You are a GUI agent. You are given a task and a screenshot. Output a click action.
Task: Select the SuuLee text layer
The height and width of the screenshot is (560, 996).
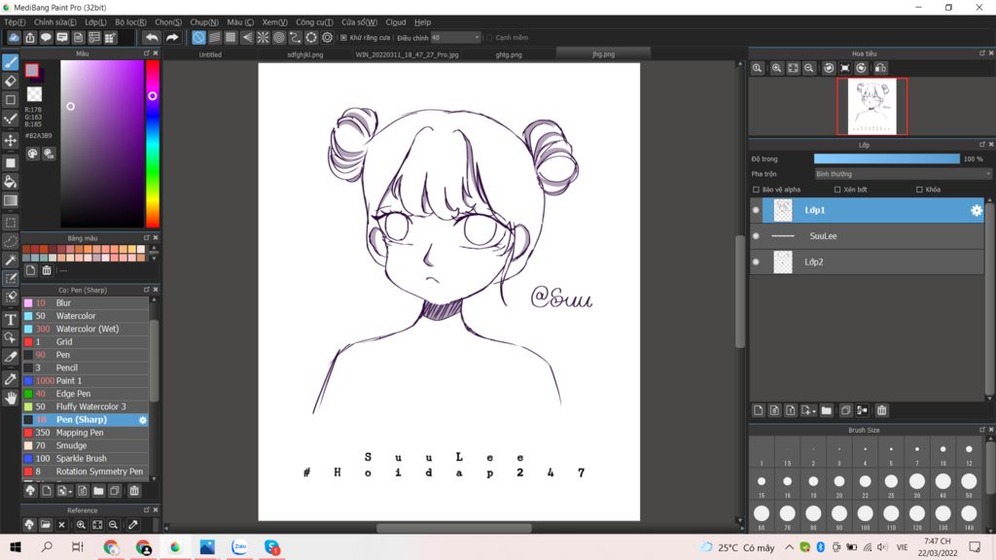pyautogui.click(x=867, y=236)
